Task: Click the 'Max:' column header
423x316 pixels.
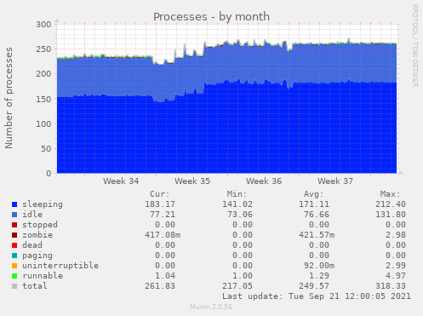Action: (x=391, y=194)
